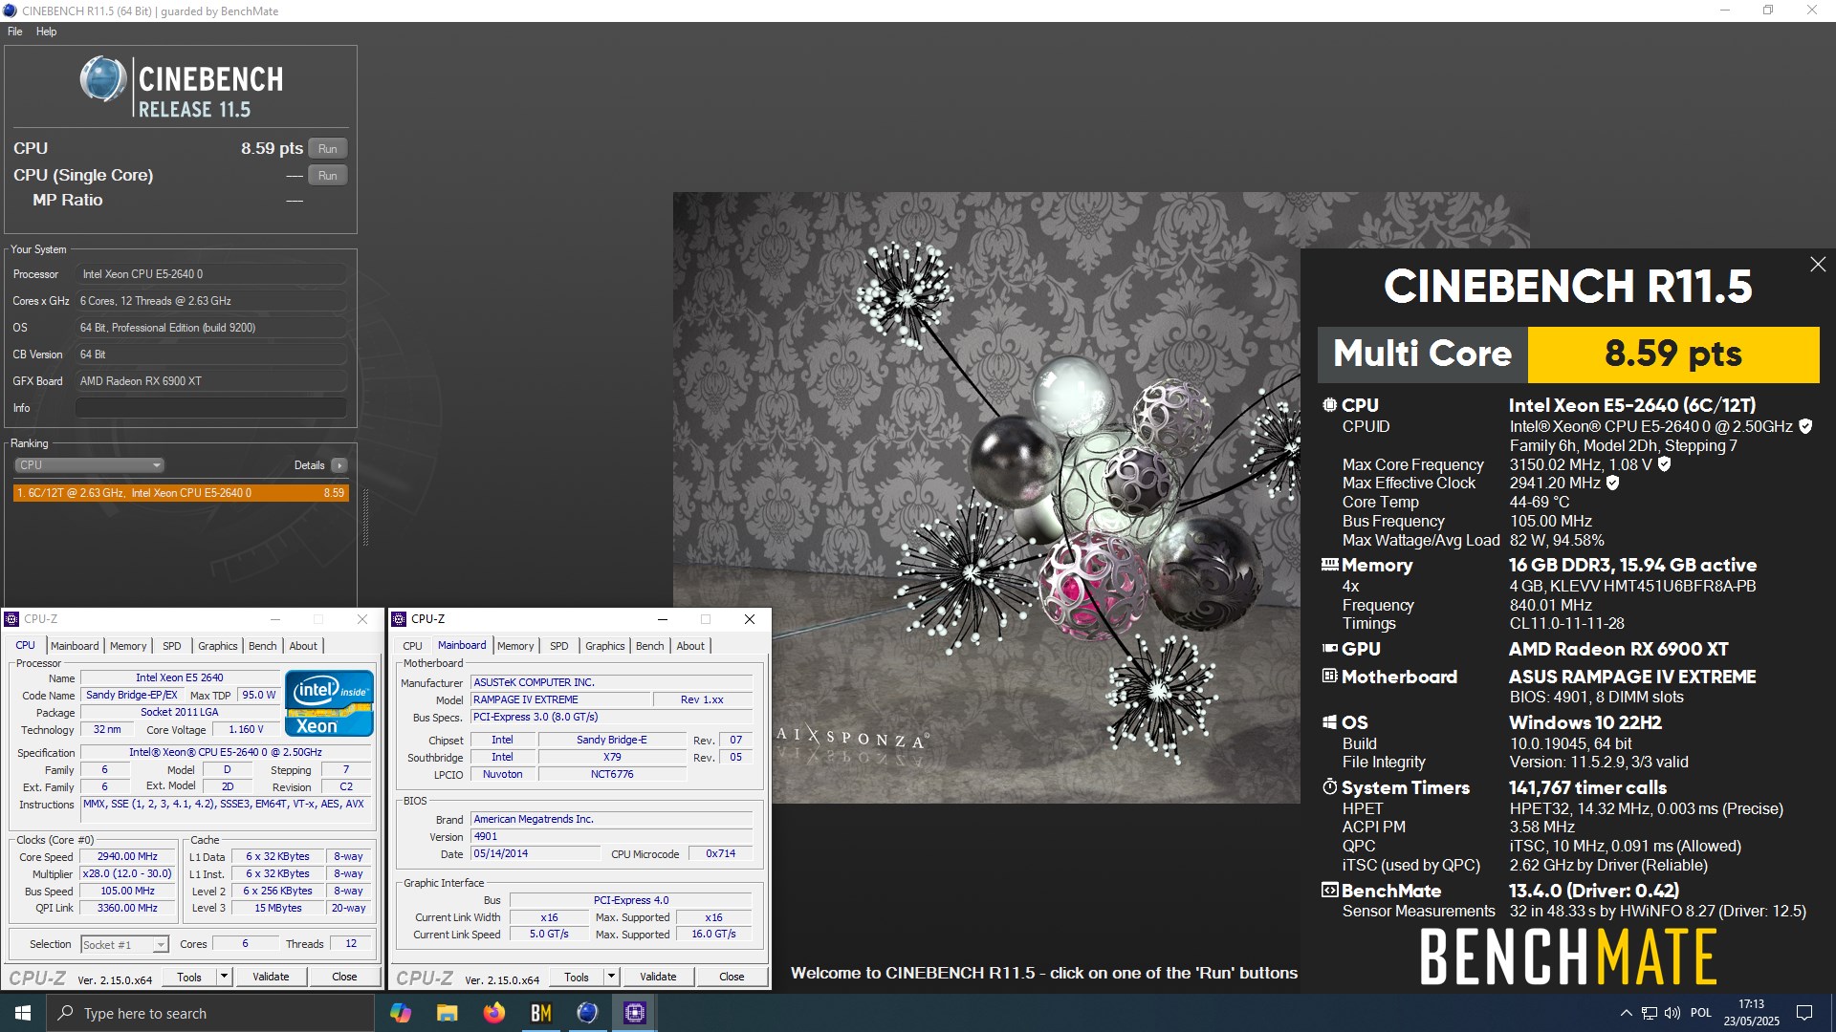
Task: Expand the Ranking CPU dropdown
Action: point(89,465)
